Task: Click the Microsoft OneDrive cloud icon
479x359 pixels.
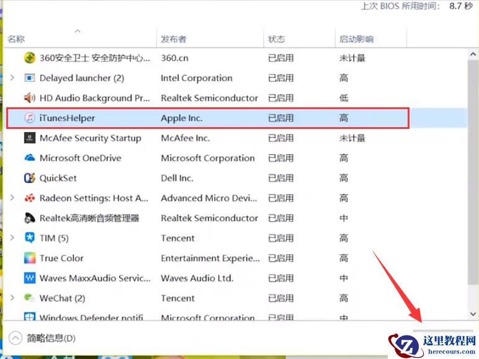Action: coord(30,158)
